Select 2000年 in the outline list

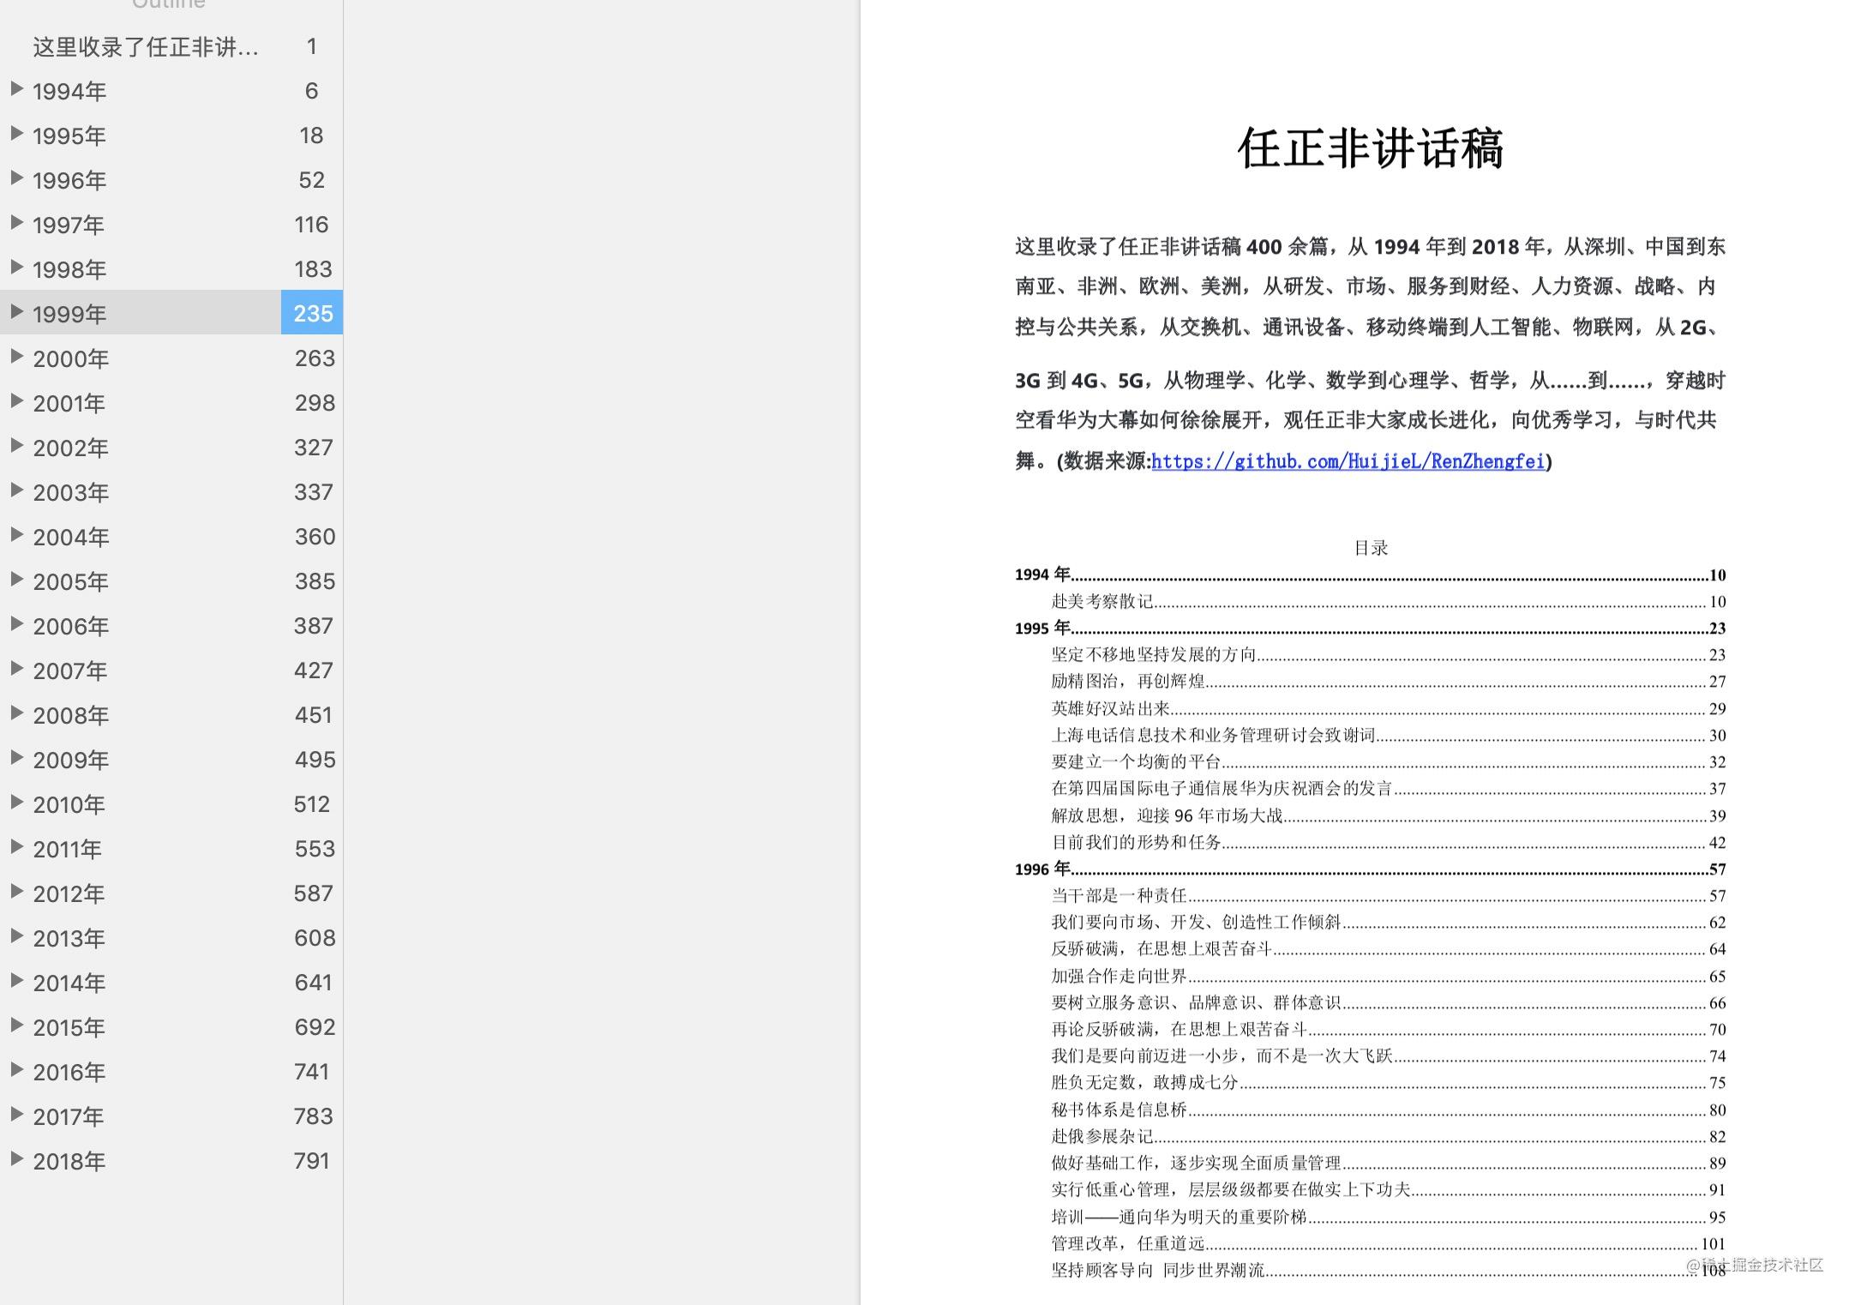click(71, 358)
